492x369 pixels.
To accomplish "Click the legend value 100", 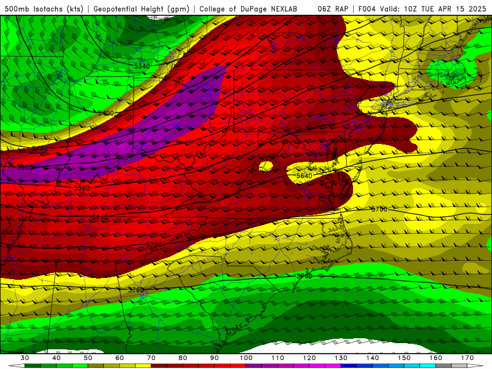I will [247, 358].
